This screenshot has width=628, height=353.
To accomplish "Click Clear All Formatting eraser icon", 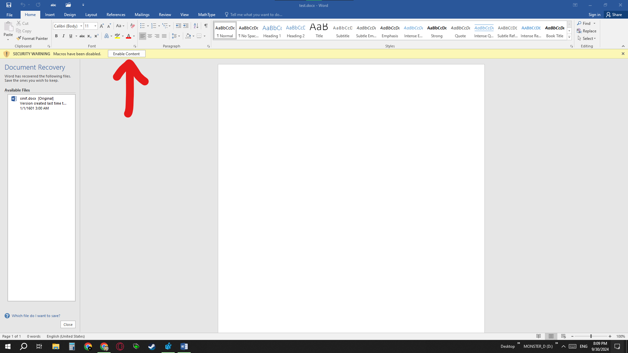I will tap(132, 26).
